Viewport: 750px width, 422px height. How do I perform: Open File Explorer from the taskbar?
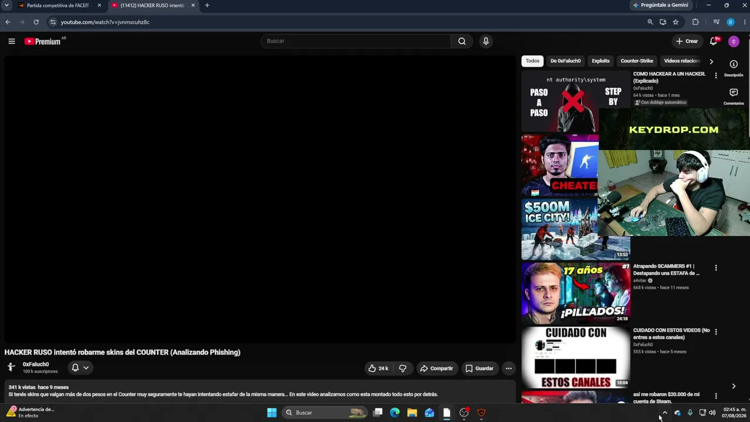pos(412,413)
